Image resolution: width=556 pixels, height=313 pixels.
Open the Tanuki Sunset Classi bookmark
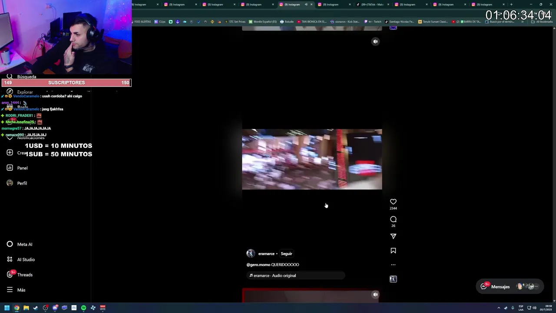(433, 22)
